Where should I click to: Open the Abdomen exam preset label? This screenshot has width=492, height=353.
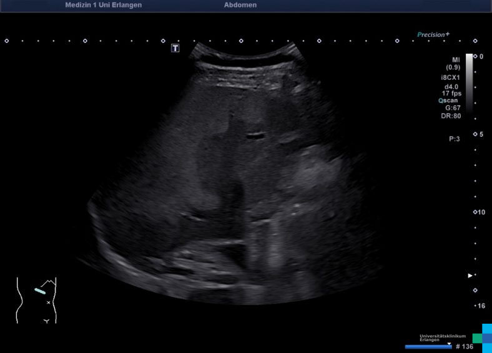coord(240,5)
